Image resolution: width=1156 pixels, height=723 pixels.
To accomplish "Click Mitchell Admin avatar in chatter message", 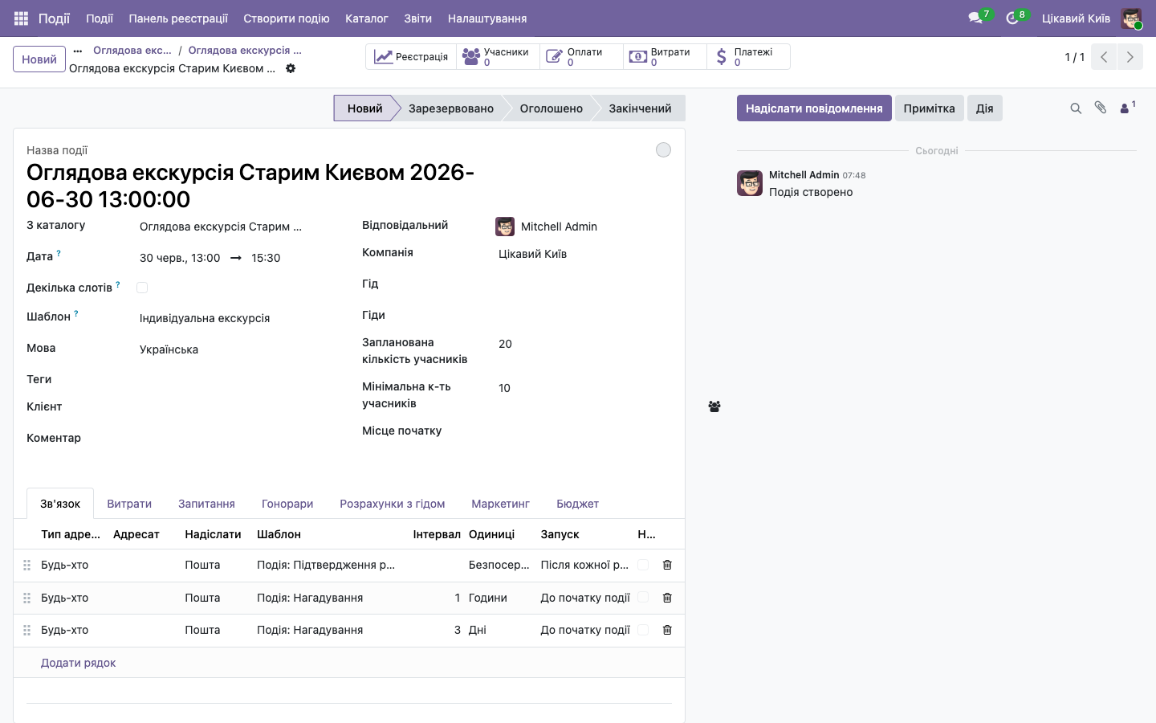I will (x=750, y=183).
